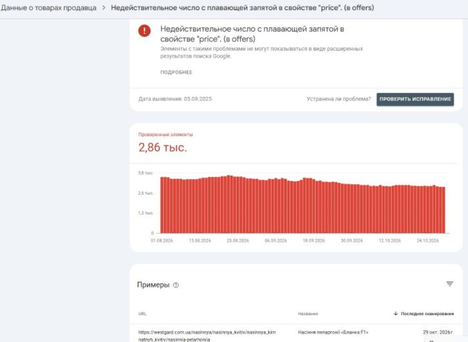The height and width of the screenshot is (342, 468).
Task: Click the URL column header
Action: click(x=142, y=314)
